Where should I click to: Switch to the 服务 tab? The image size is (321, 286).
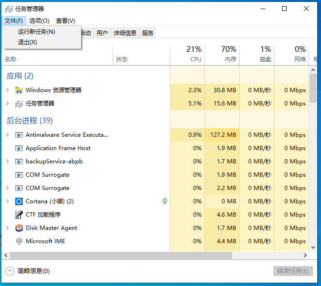(x=148, y=33)
